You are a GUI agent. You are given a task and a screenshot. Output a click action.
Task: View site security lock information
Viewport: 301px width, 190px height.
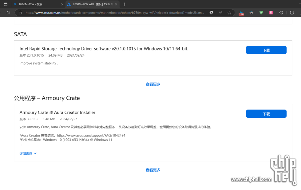(x=20, y=13)
